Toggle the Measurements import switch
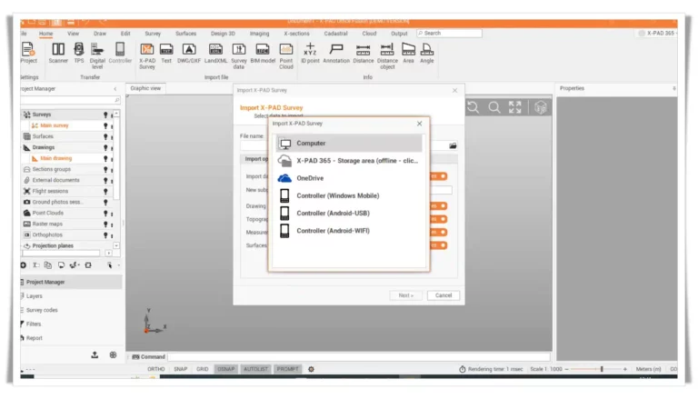 click(438, 232)
